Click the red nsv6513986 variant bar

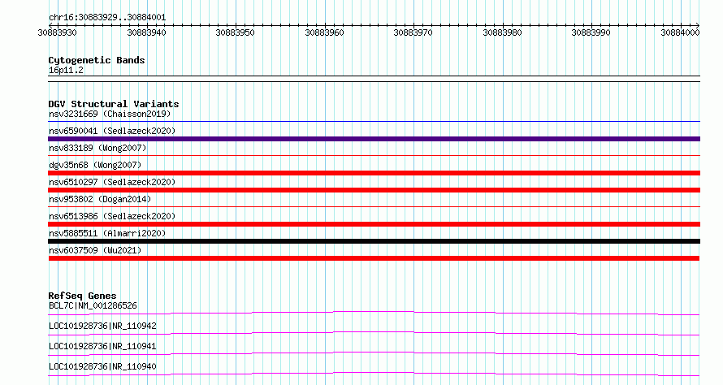374,224
